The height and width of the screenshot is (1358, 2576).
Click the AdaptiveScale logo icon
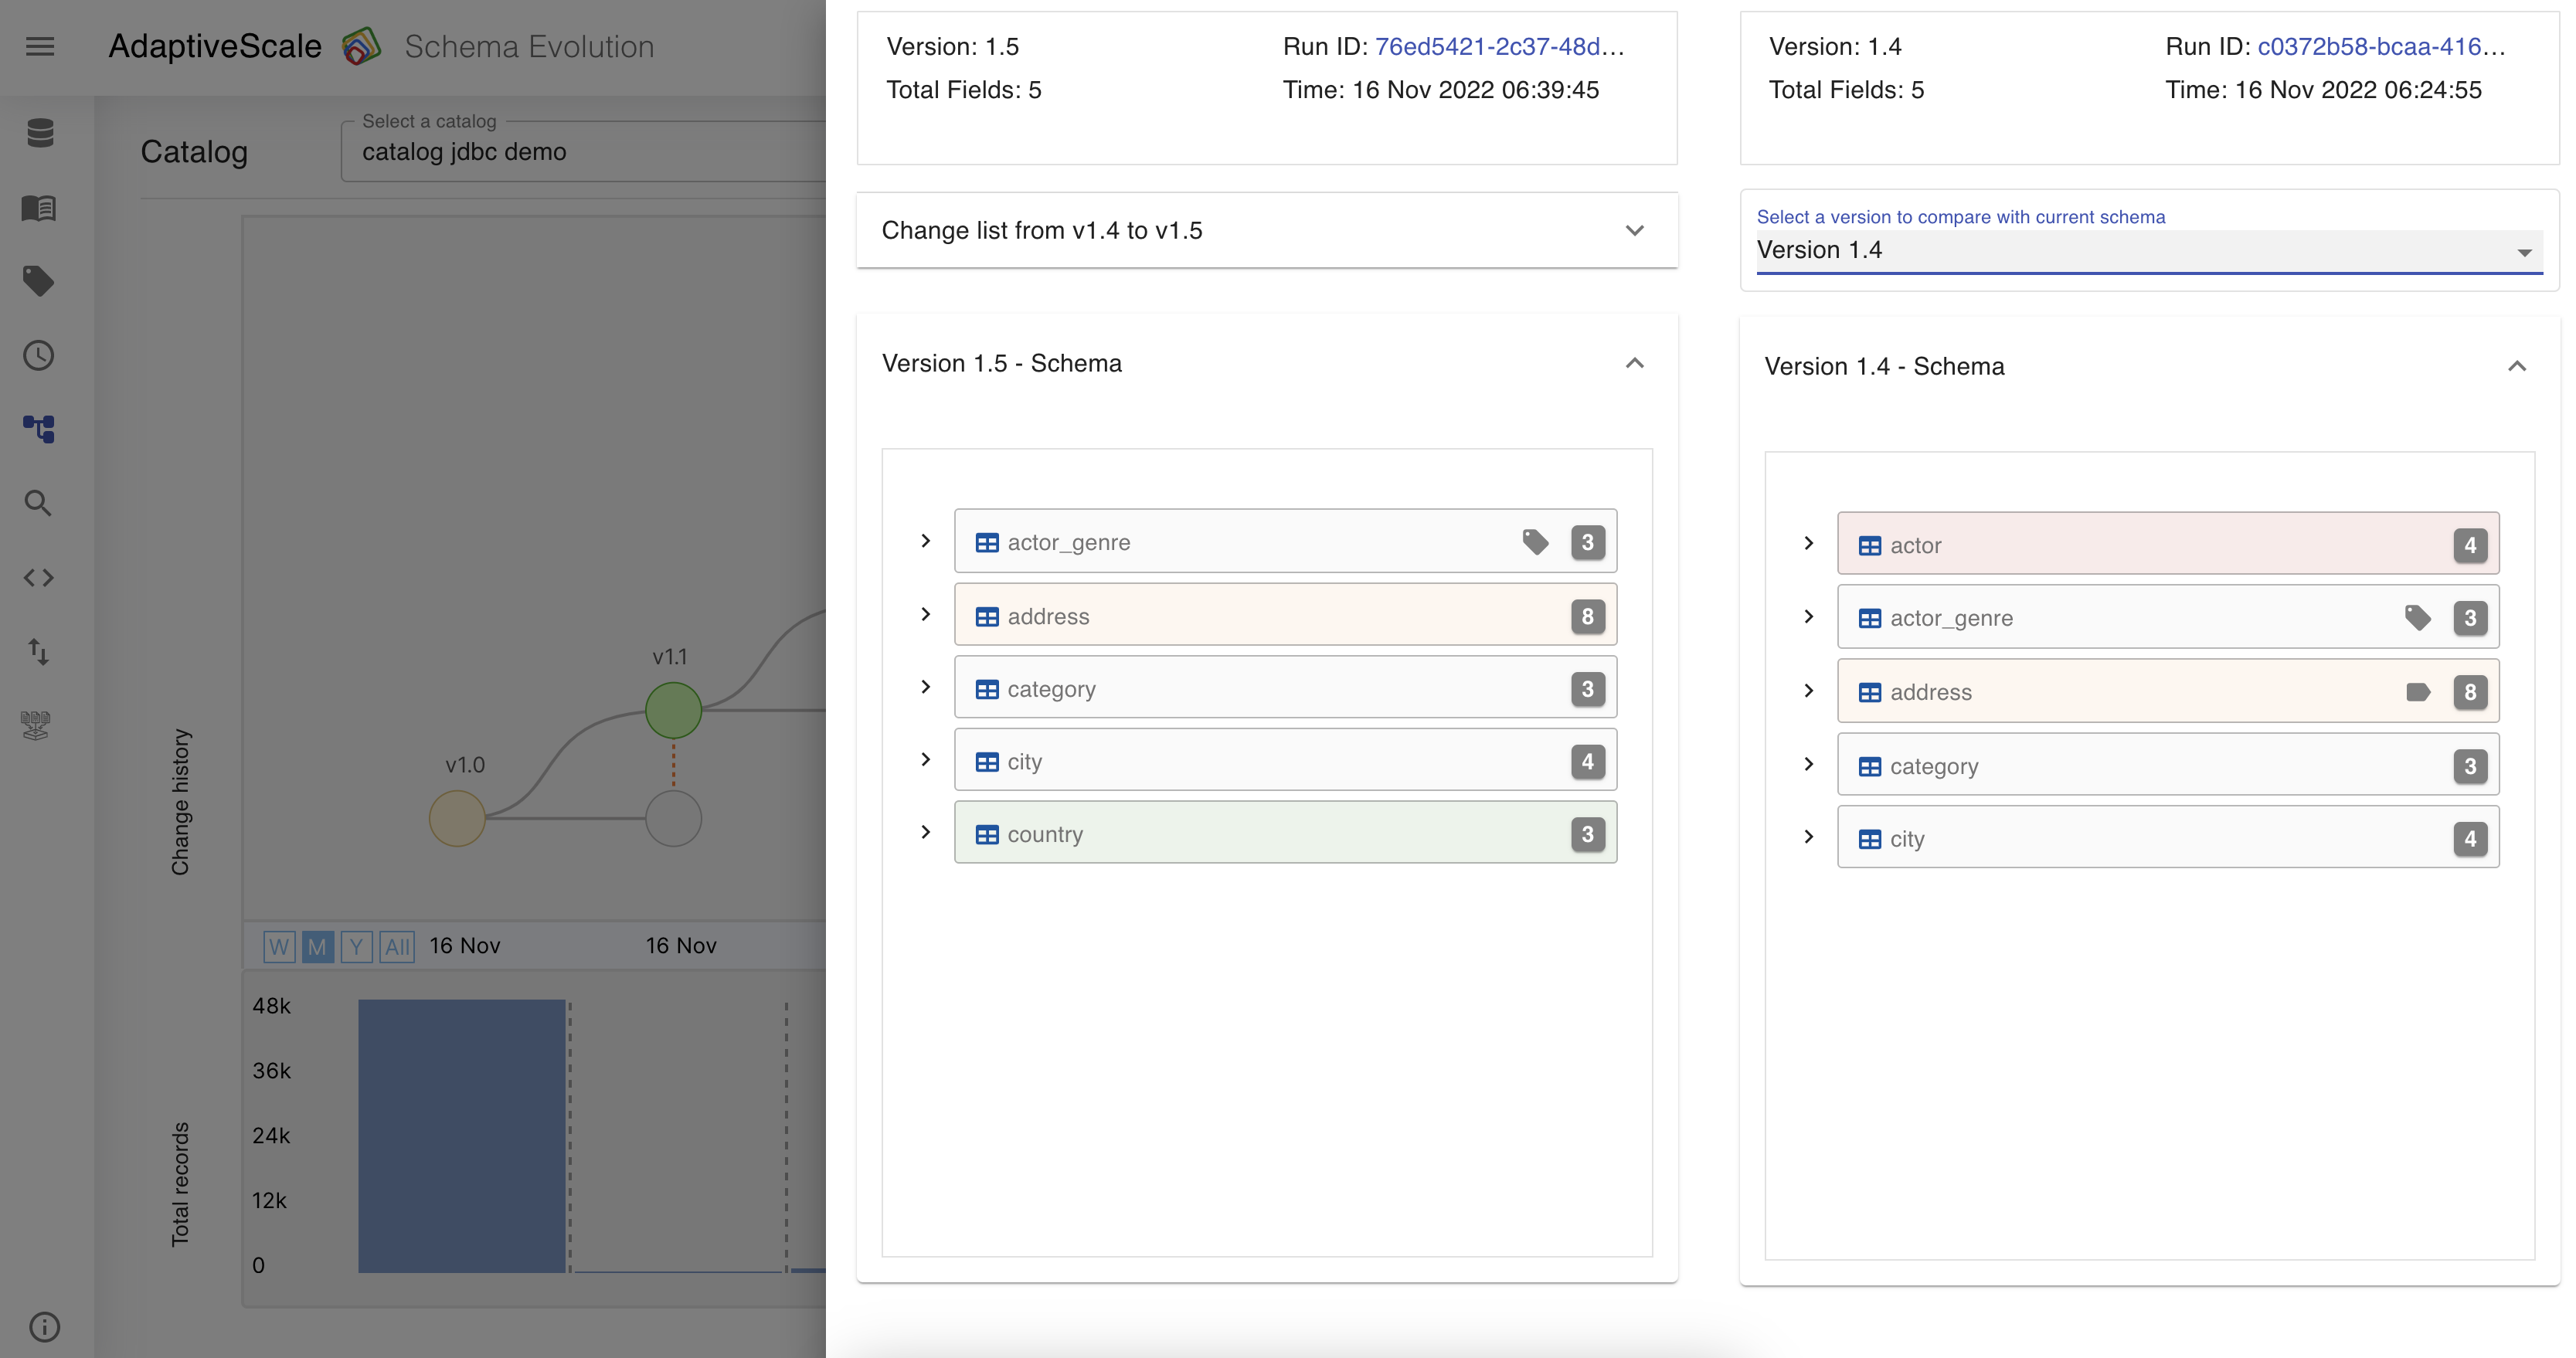[362, 46]
